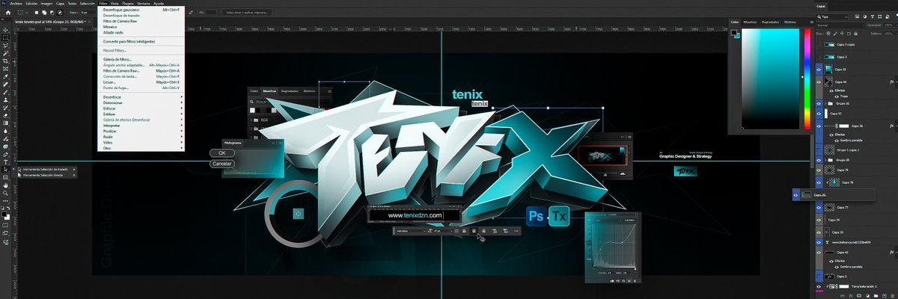Click the blue Ps app icon on canvas
Viewport: 898px width, 299px height.
536,217
